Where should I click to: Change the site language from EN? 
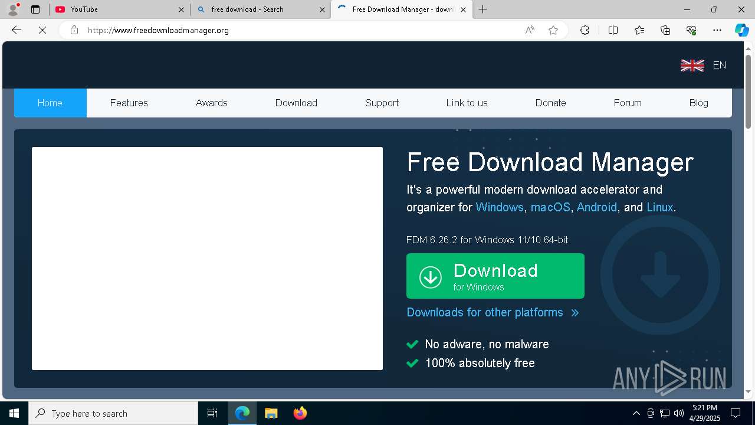720,65
